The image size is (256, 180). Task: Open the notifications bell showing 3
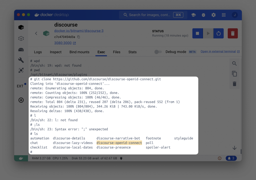click(x=231, y=158)
